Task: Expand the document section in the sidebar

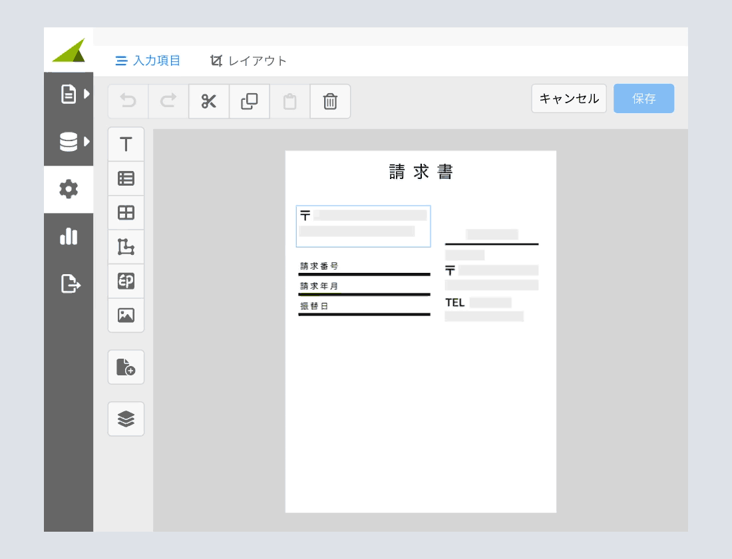Action: (x=69, y=95)
